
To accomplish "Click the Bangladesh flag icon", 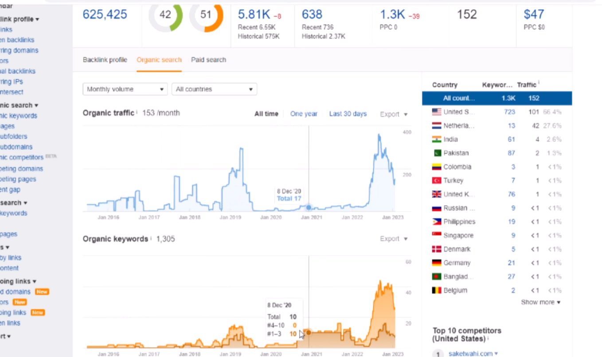I will [x=437, y=277].
